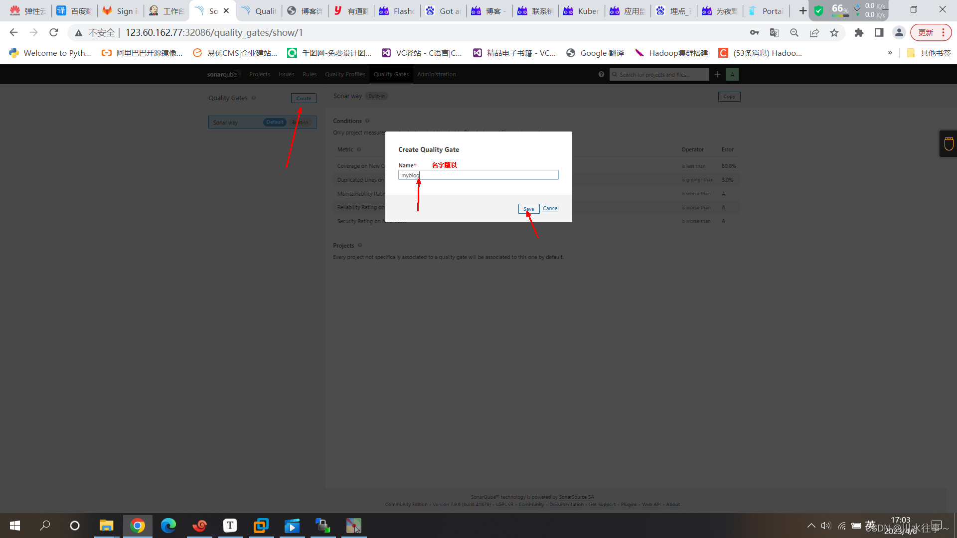
Task: Show hidden system tray icons arrow
Action: (811, 526)
